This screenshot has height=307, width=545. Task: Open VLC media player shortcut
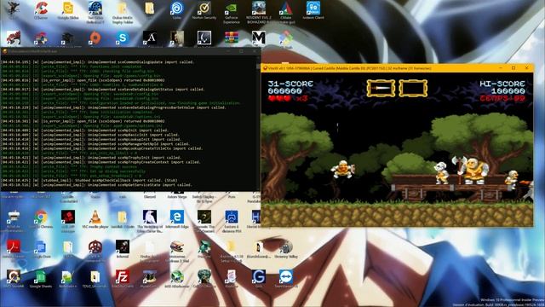pyautogui.click(x=95, y=219)
